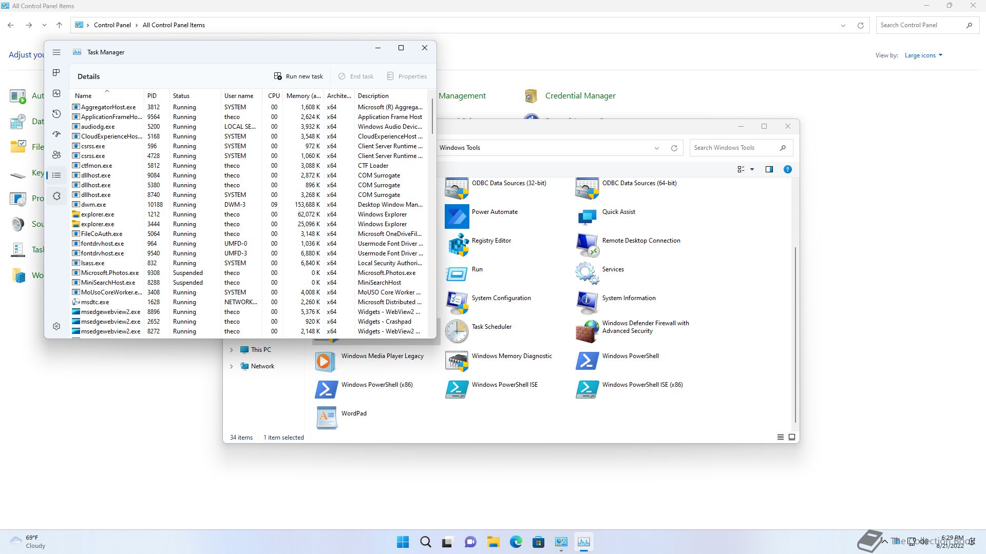Open view layout dropdown in Windows Tools
The image size is (986, 554).
(752, 169)
